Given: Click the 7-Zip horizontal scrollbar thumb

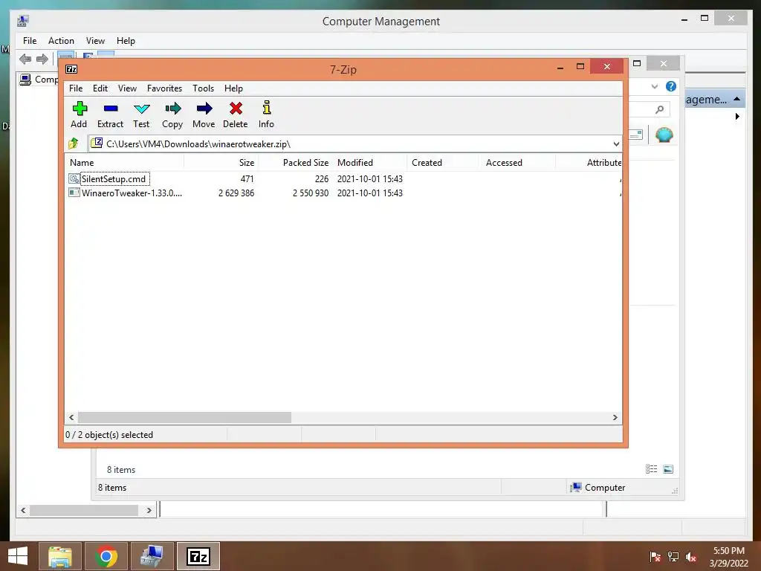Looking at the screenshot, I should click(x=184, y=418).
